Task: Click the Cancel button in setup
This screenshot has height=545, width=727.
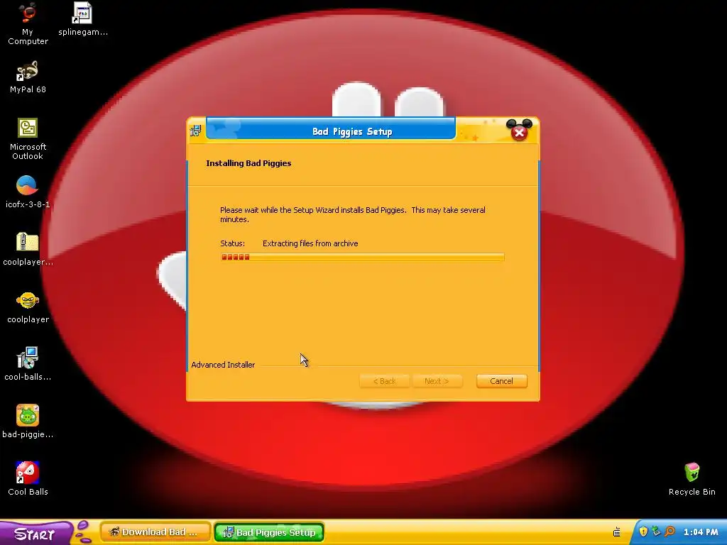Action: [x=502, y=381]
